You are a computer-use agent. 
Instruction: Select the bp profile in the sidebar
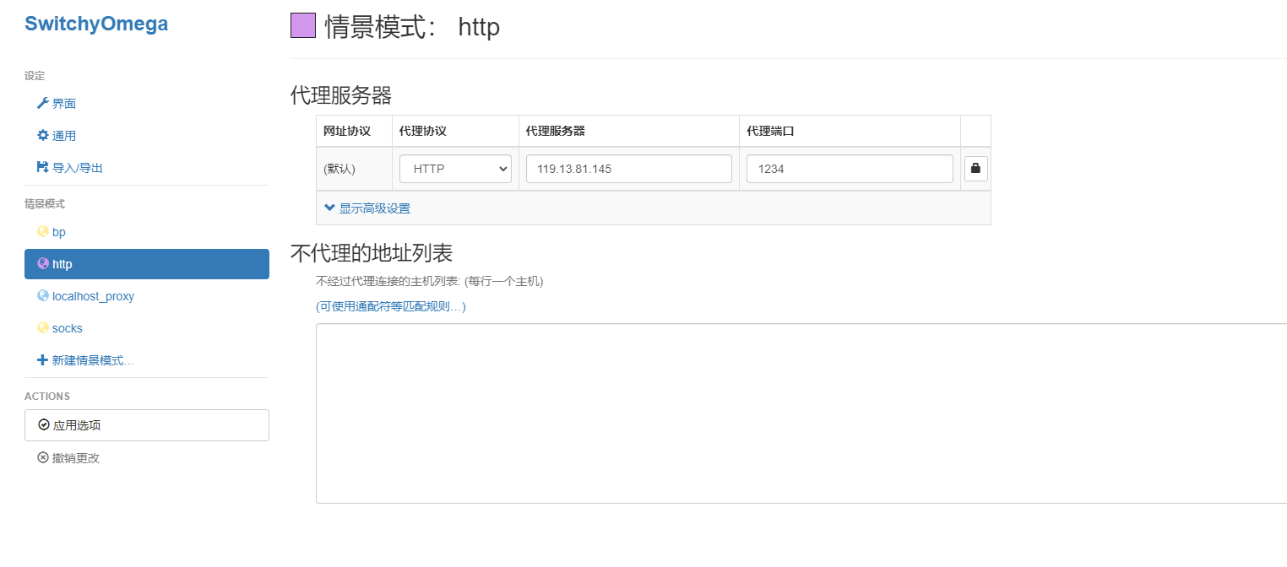tap(57, 231)
